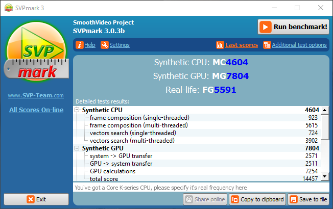Click the Share online @ icon

(189, 199)
